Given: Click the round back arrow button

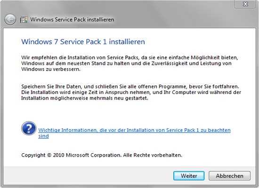Looking at the screenshot, I should pos(10,19).
